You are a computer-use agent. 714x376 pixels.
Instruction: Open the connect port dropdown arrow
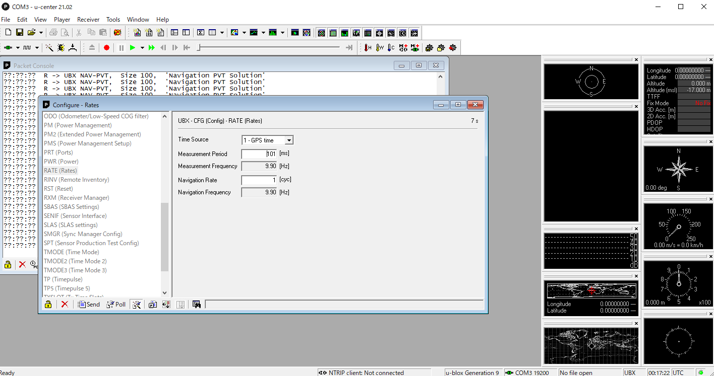18,47
